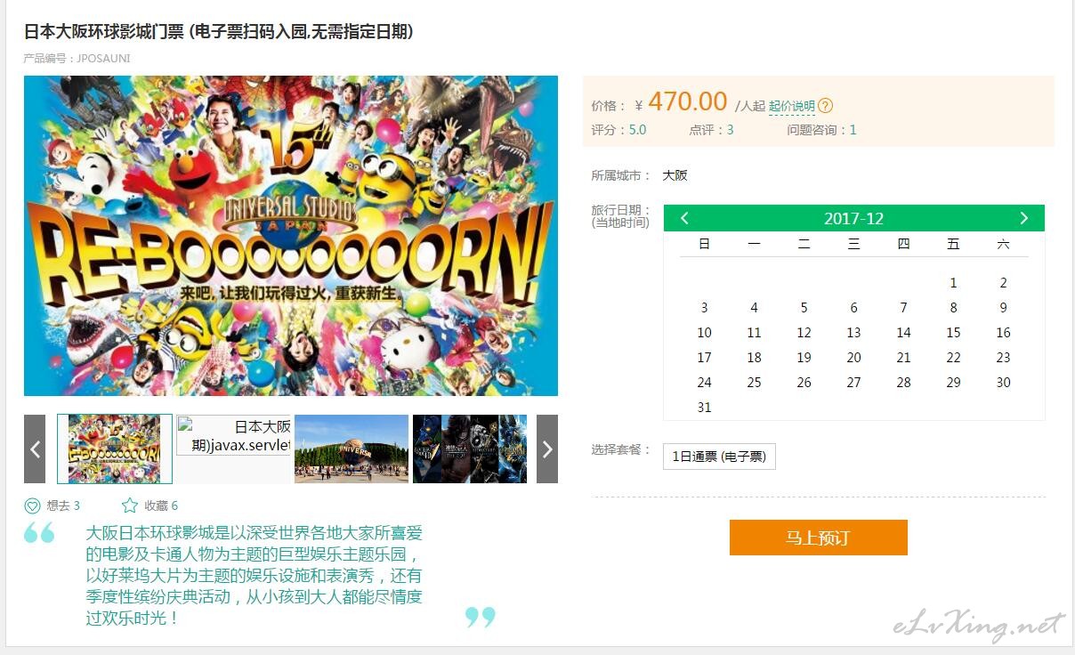Click the heart 想去 wishlist icon
1075x655 pixels.
(32, 505)
